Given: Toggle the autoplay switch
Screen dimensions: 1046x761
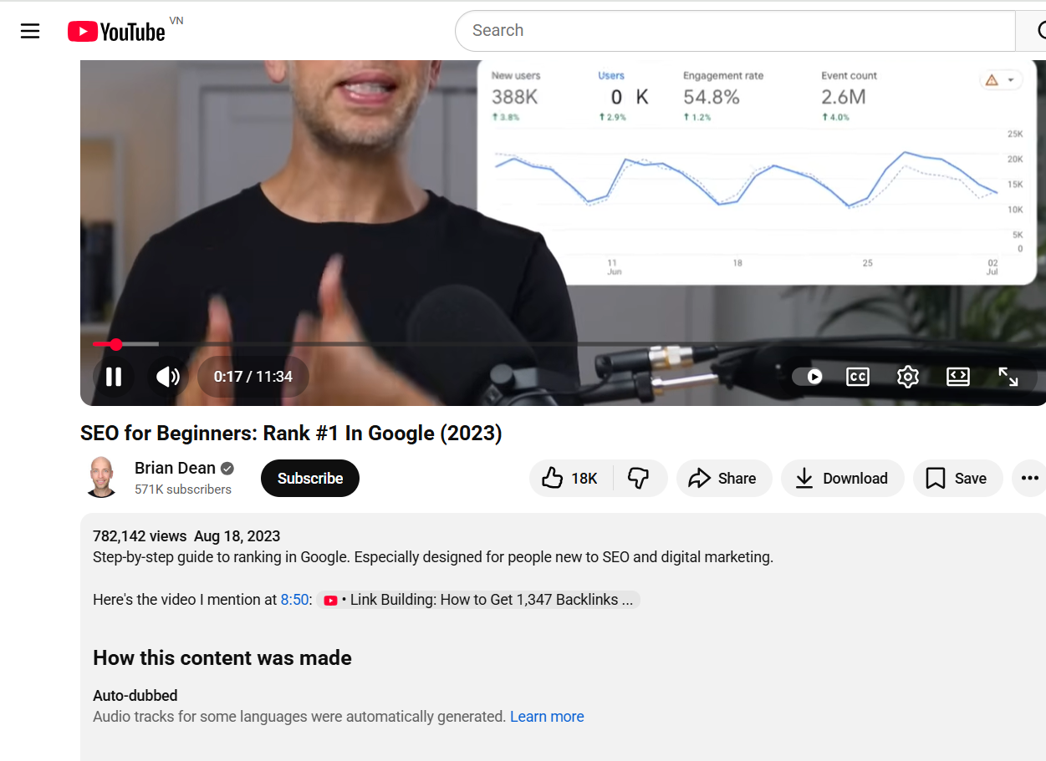Looking at the screenshot, I should (x=808, y=377).
